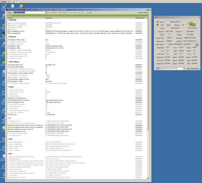Click the NVIDIA logo in the Inspector window
The image size is (202, 183).
coord(192,25)
